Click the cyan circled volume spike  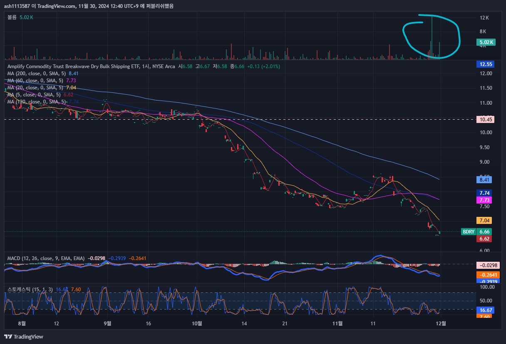click(432, 37)
